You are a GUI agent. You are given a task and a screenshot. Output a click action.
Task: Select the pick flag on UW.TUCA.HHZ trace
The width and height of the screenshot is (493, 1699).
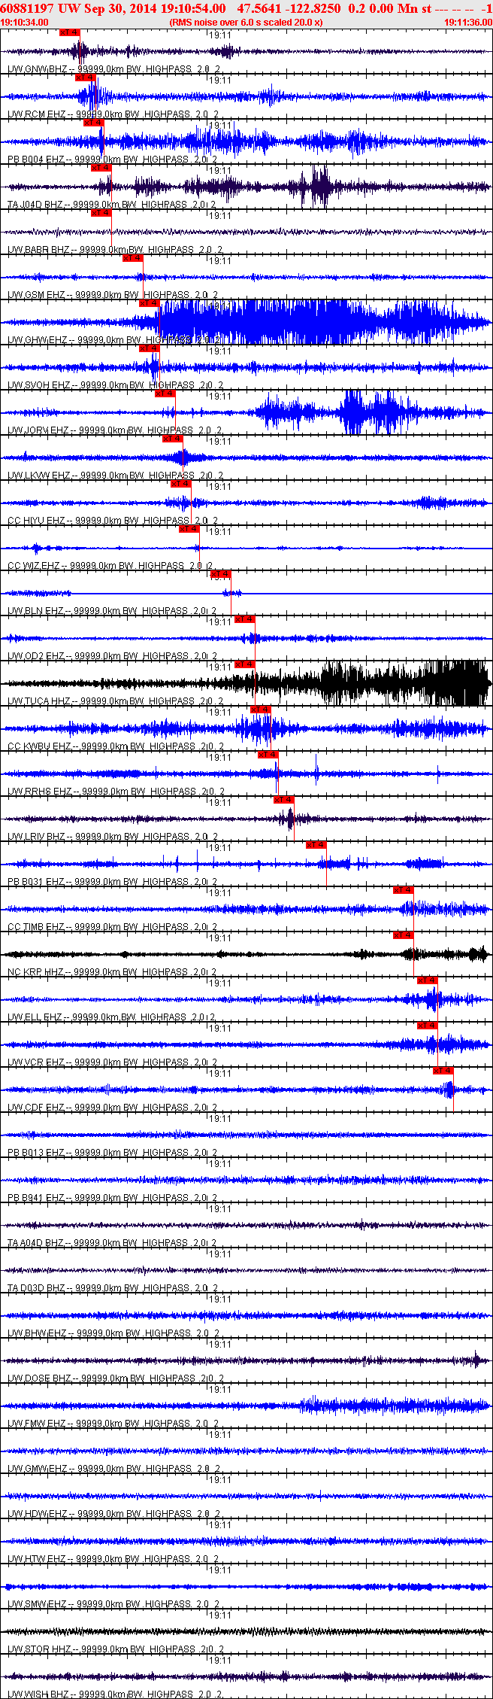pos(245,664)
